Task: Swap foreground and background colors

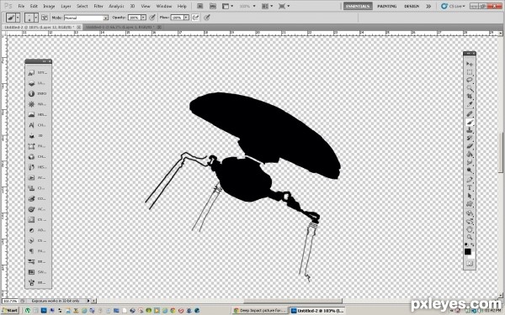Action: point(472,245)
